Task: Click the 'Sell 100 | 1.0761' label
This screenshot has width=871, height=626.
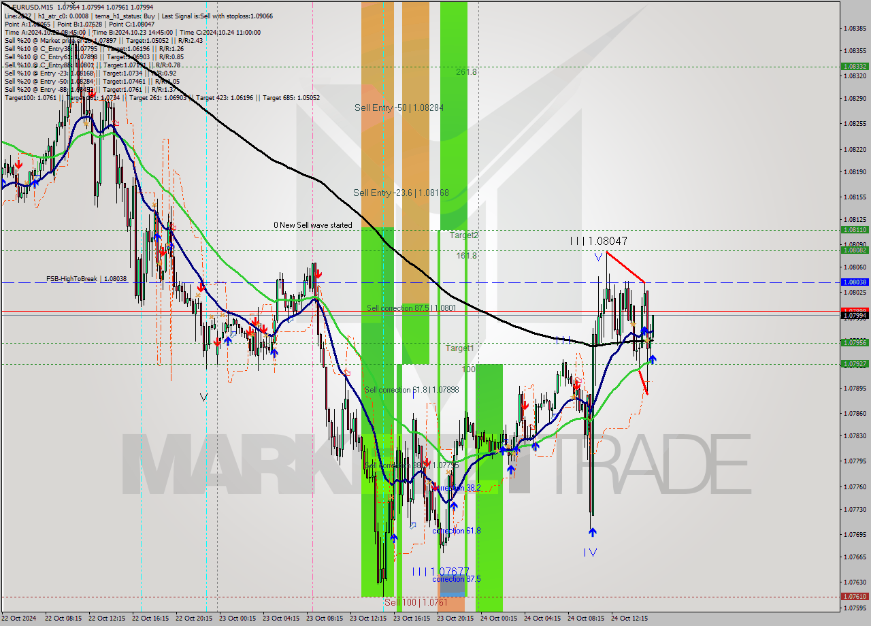Action: [x=416, y=602]
